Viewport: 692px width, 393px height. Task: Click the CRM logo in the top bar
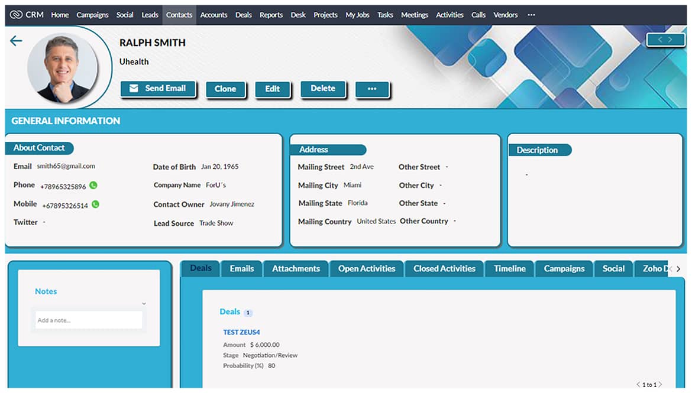click(x=27, y=15)
